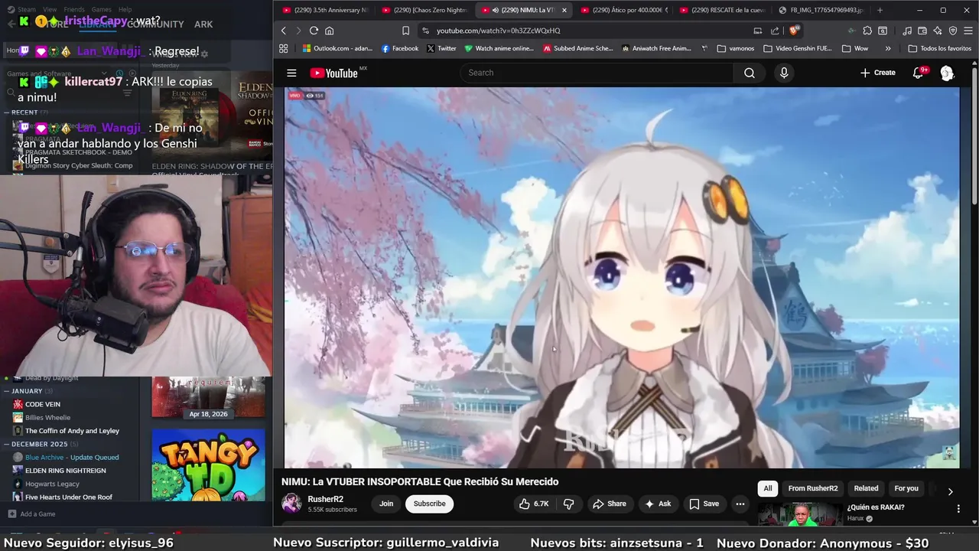Select the All chip filter

pos(768,488)
